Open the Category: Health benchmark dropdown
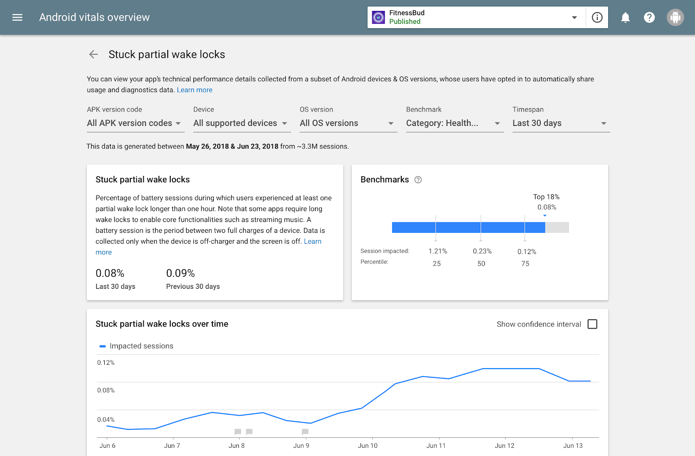Screen dimensions: 695x456 click(x=455, y=123)
